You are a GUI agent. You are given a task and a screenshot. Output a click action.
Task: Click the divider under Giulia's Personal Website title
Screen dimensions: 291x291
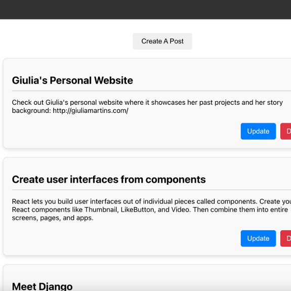[151, 91]
